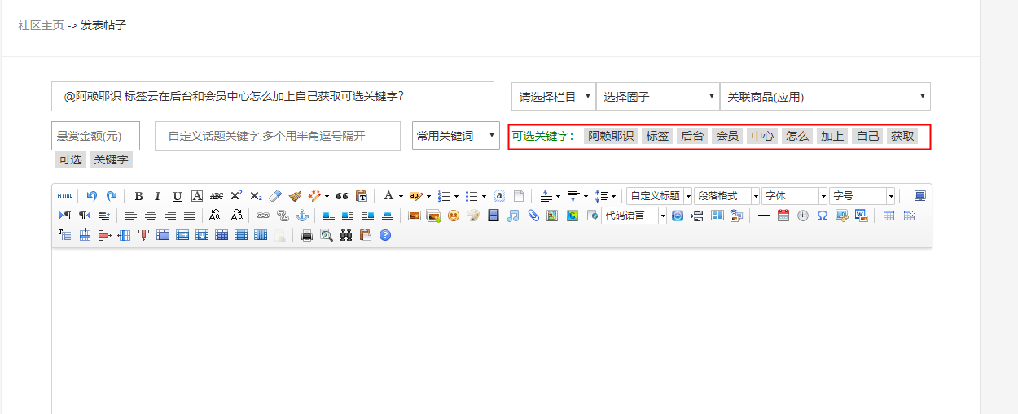Open the 字体 font dropdown in toolbar
This screenshot has width=1018, height=414.
point(794,196)
